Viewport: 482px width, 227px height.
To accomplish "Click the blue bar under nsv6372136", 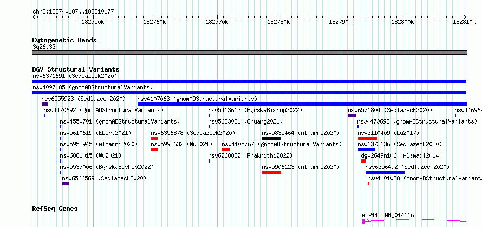I will pyautogui.click(x=367, y=150).
